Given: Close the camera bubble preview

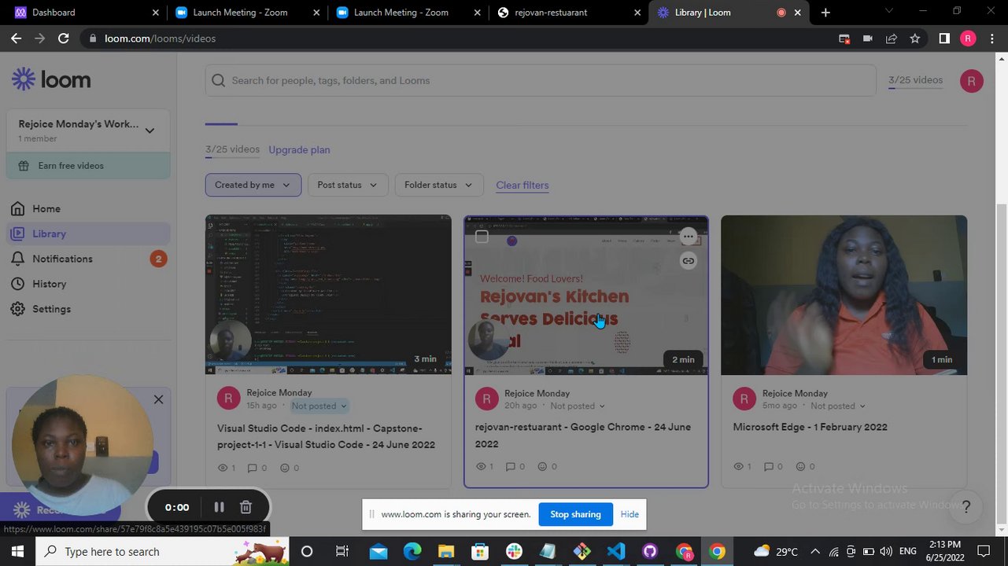Looking at the screenshot, I should click(158, 399).
